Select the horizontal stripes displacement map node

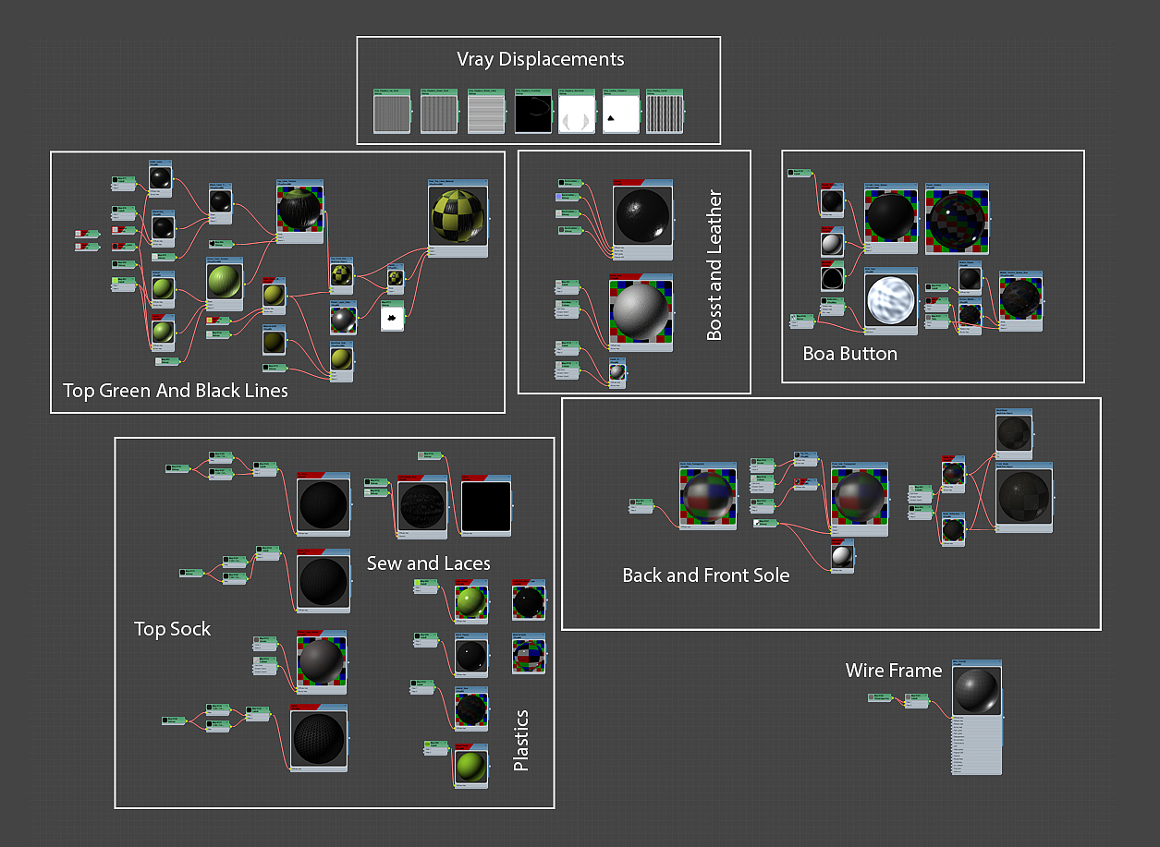tap(486, 113)
